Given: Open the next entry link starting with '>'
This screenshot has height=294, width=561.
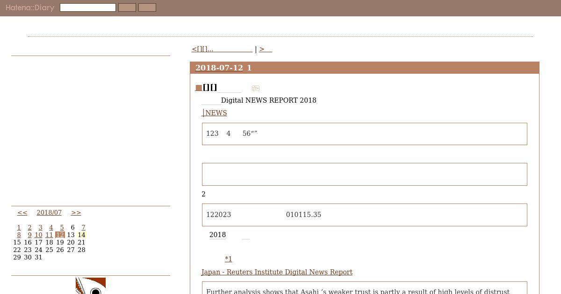Looking at the screenshot, I should coord(266,49).
